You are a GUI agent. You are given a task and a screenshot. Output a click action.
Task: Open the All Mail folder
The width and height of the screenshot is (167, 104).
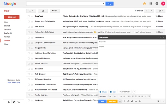coord(7,37)
